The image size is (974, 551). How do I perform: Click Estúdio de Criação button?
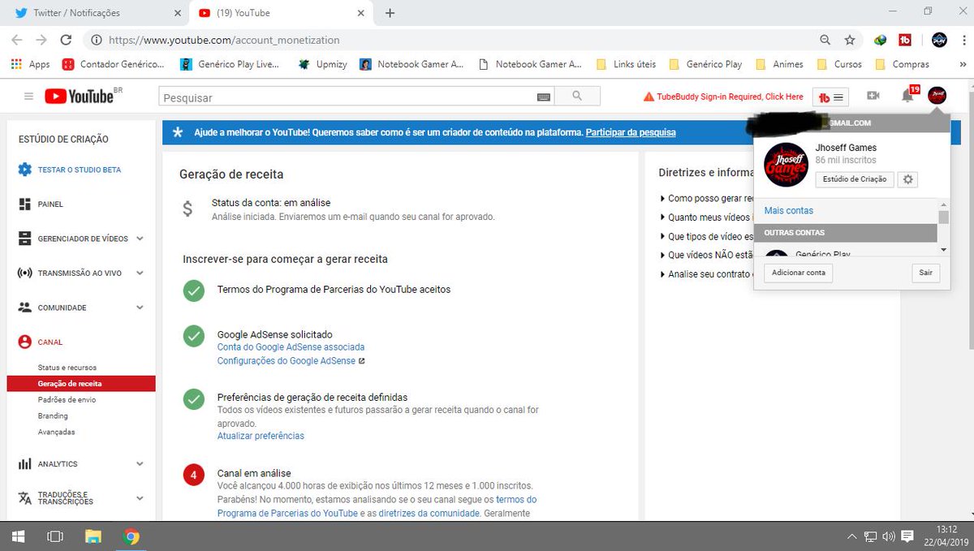855,179
